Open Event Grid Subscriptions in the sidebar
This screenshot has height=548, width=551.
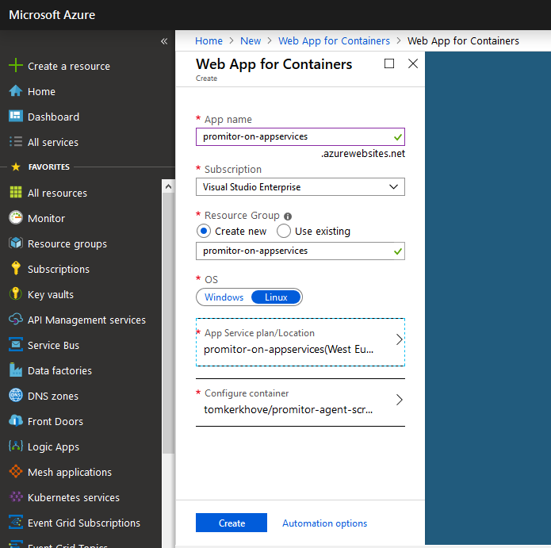84,523
